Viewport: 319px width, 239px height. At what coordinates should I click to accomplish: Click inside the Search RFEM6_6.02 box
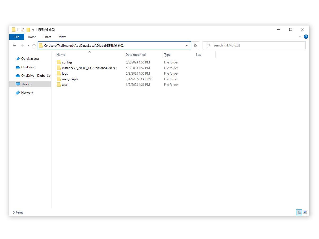[x=239, y=45]
